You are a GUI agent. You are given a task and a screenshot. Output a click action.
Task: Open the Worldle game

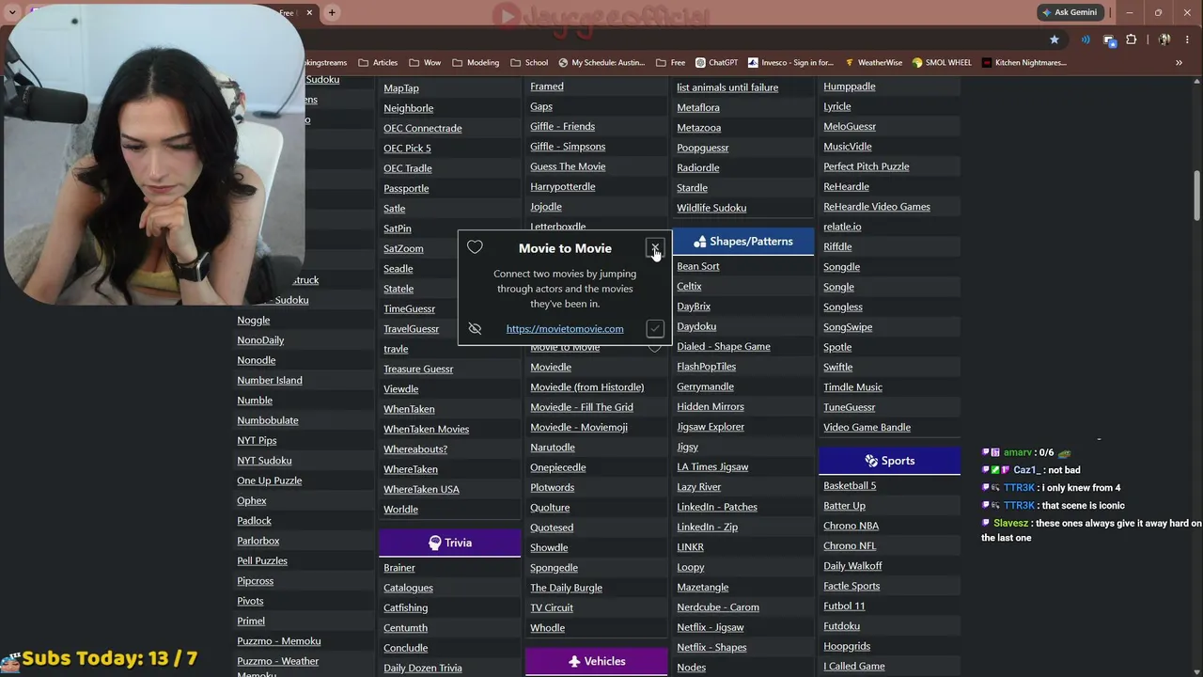(x=400, y=509)
